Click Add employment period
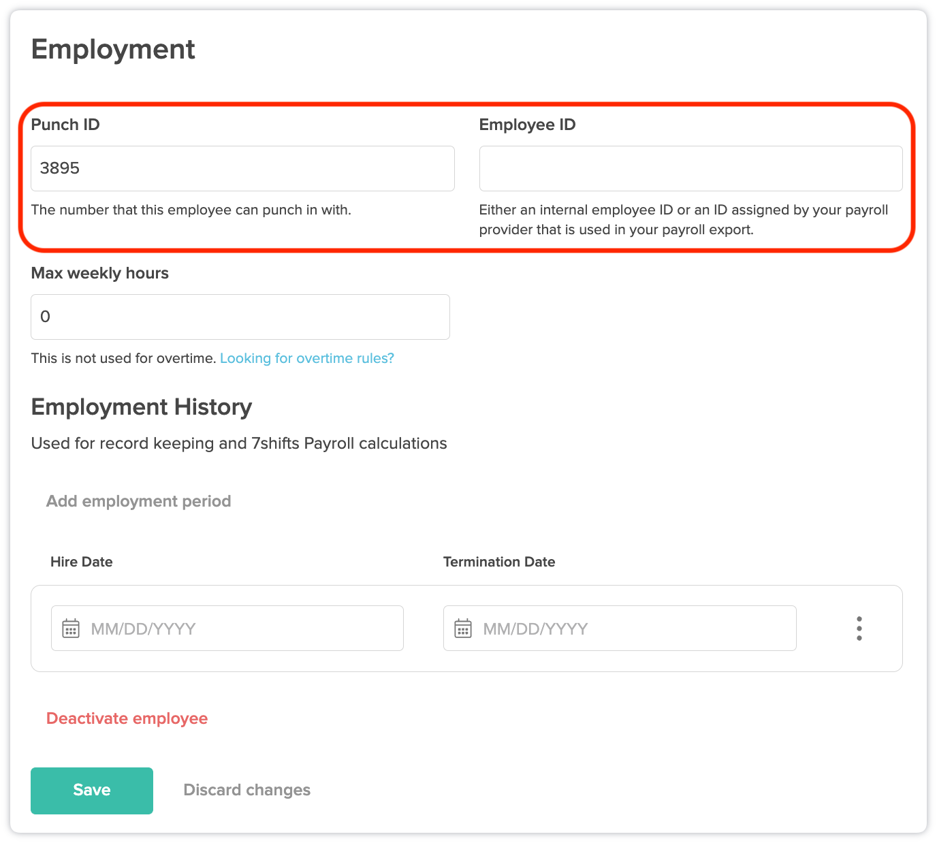The height and width of the screenshot is (843, 937). (138, 501)
